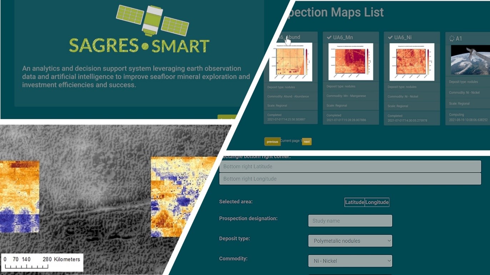
Task: Open the UA6_Ni prospection map thumbnail
Action: (412, 62)
